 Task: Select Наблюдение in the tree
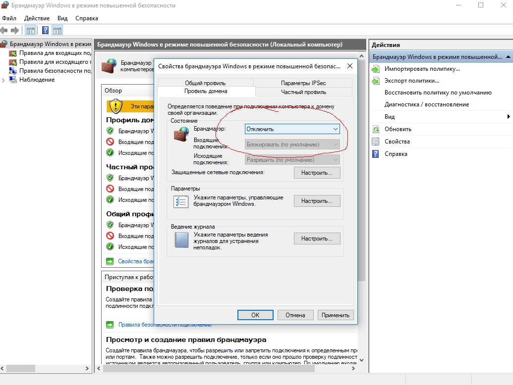37,80
